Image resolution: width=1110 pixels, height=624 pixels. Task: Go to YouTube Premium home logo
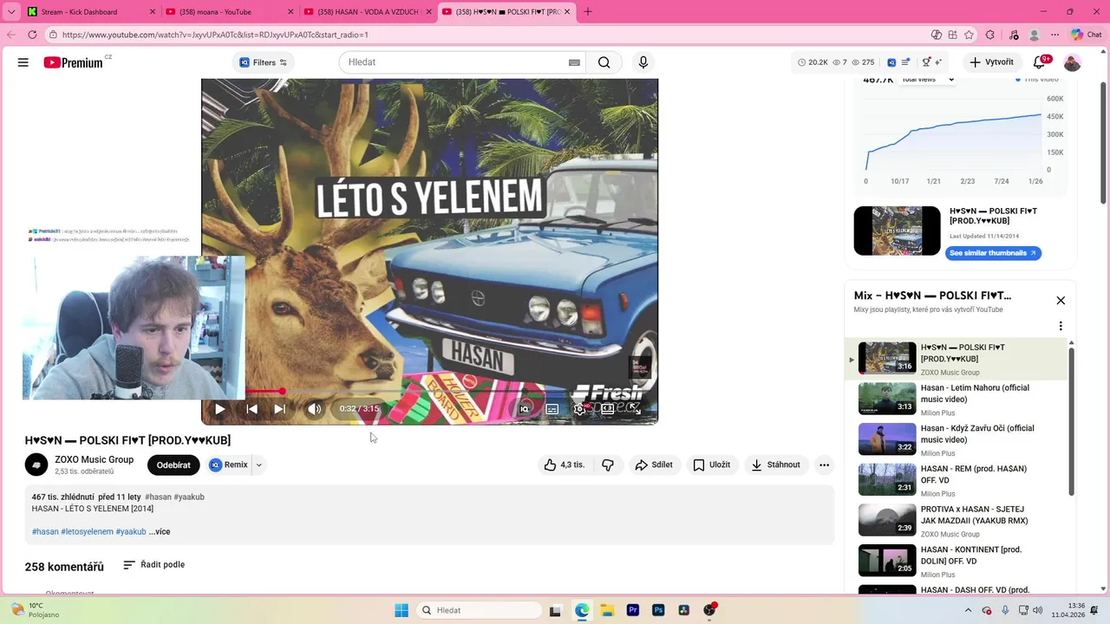[x=74, y=62]
